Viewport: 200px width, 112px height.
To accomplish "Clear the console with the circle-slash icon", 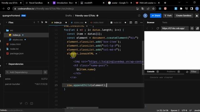I will point(187,72).
